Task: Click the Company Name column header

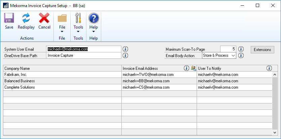Action: coord(63,68)
